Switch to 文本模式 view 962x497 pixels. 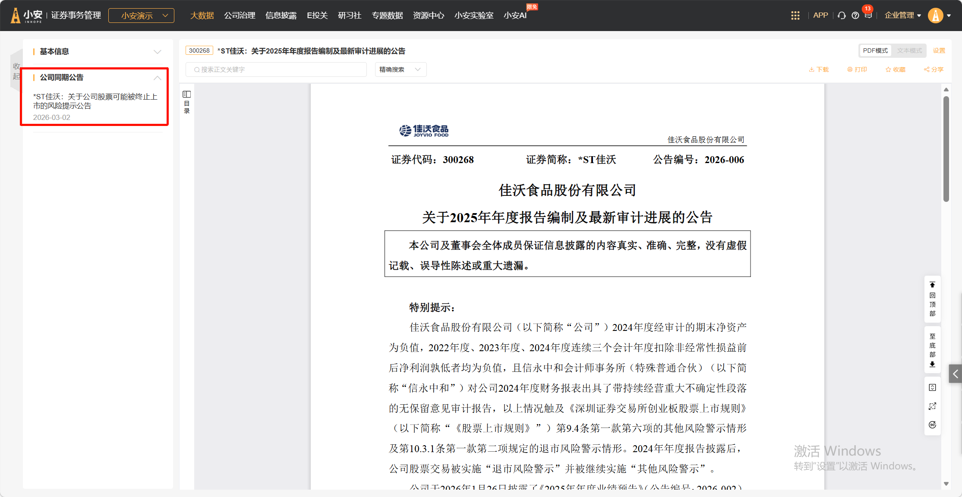click(909, 50)
